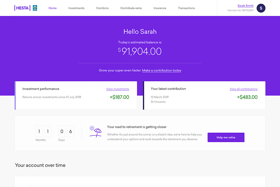The height and width of the screenshot is (187, 280).
Task: Click the Sarah Smith profile link
Action: point(246,6)
